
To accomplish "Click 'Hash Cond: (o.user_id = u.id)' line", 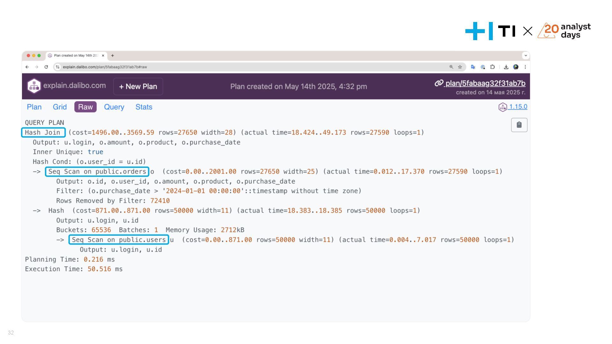I will pos(89,162).
